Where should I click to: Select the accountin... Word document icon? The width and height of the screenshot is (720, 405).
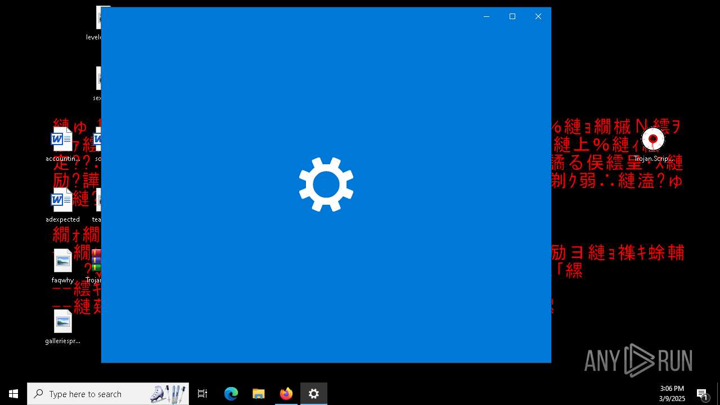[x=62, y=145]
